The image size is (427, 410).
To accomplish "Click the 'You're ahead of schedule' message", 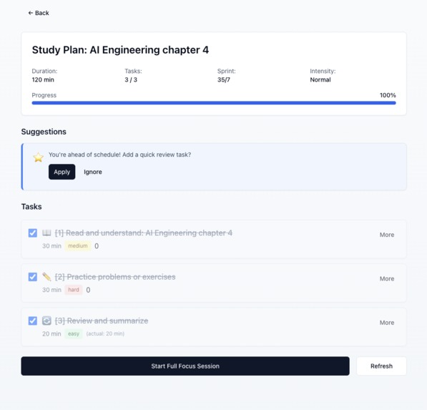I will point(120,155).
